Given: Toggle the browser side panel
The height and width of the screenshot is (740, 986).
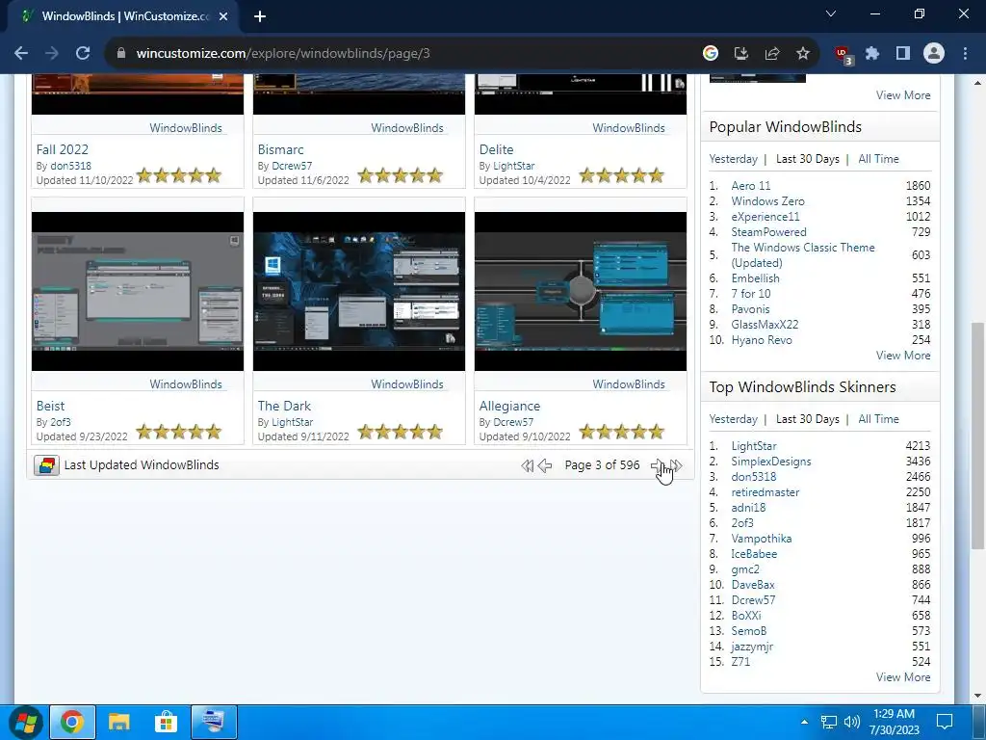Looking at the screenshot, I should (x=903, y=54).
